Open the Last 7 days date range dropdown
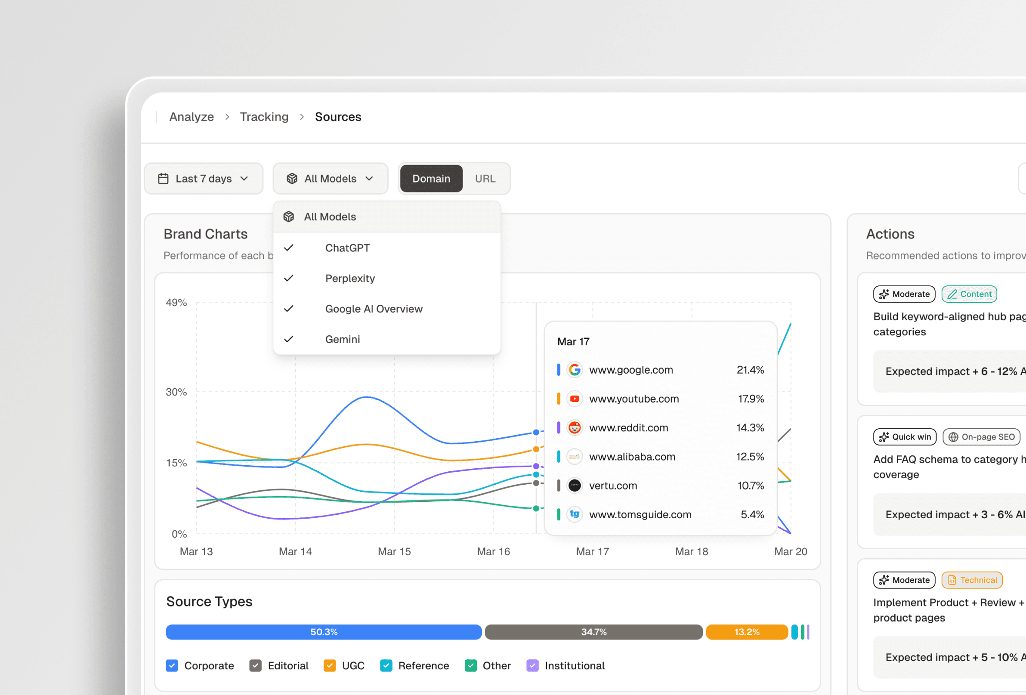The width and height of the screenshot is (1026, 695). point(203,179)
